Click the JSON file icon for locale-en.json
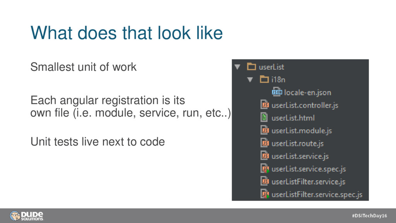This screenshot has height=223, width=396. point(277,92)
